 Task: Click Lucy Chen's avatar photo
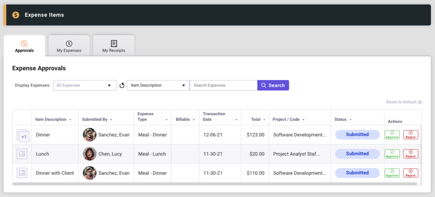[x=89, y=154]
